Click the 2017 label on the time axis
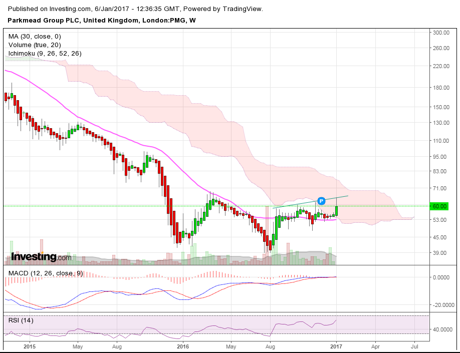Screen dimensions: 460x353 [336, 346]
